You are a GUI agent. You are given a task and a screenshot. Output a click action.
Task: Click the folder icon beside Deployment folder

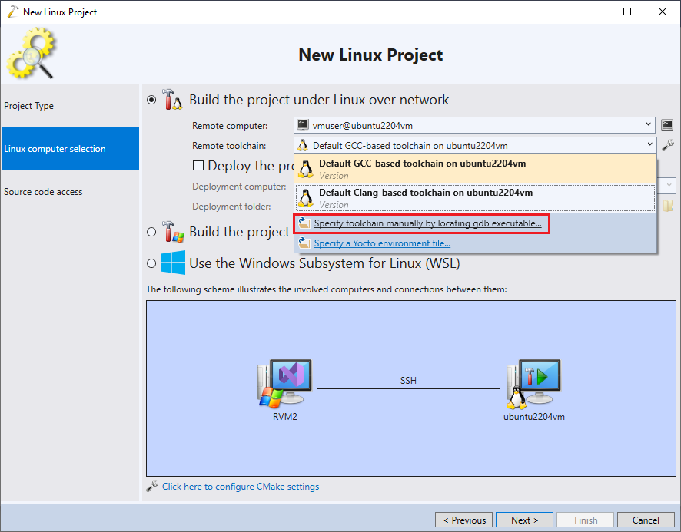point(668,206)
